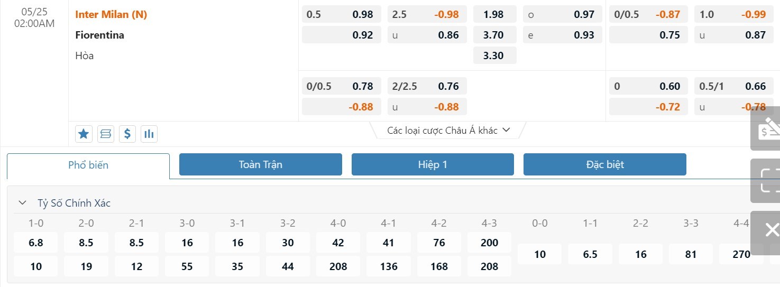Screen dimensions: 780x287
Task: Pick the 0-0 draw score odds 10
Action: [539, 254]
